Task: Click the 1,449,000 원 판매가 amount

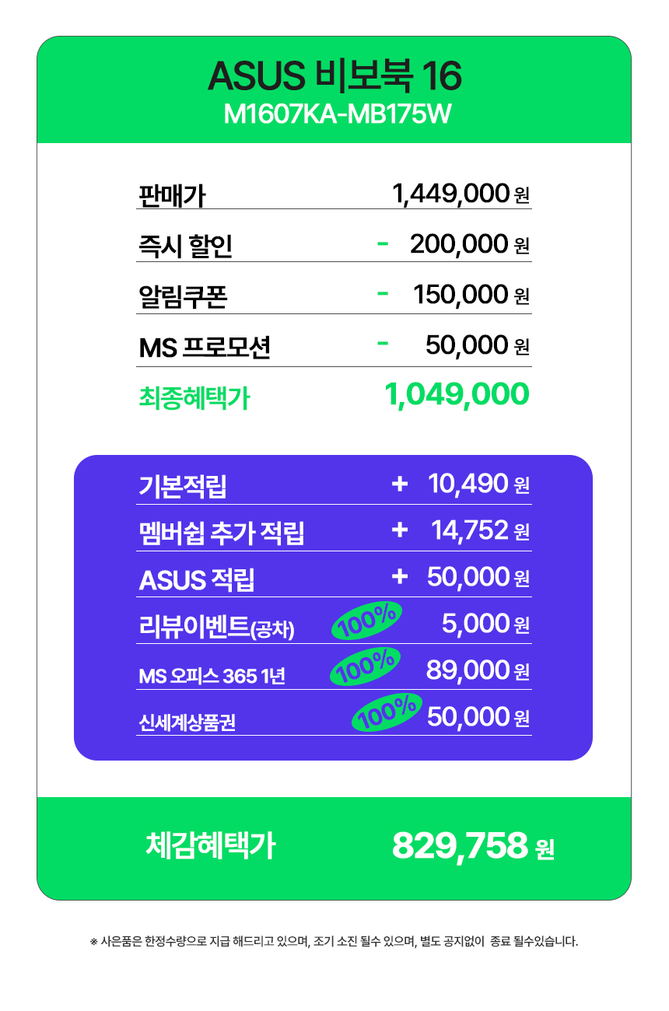Action: click(x=461, y=193)
